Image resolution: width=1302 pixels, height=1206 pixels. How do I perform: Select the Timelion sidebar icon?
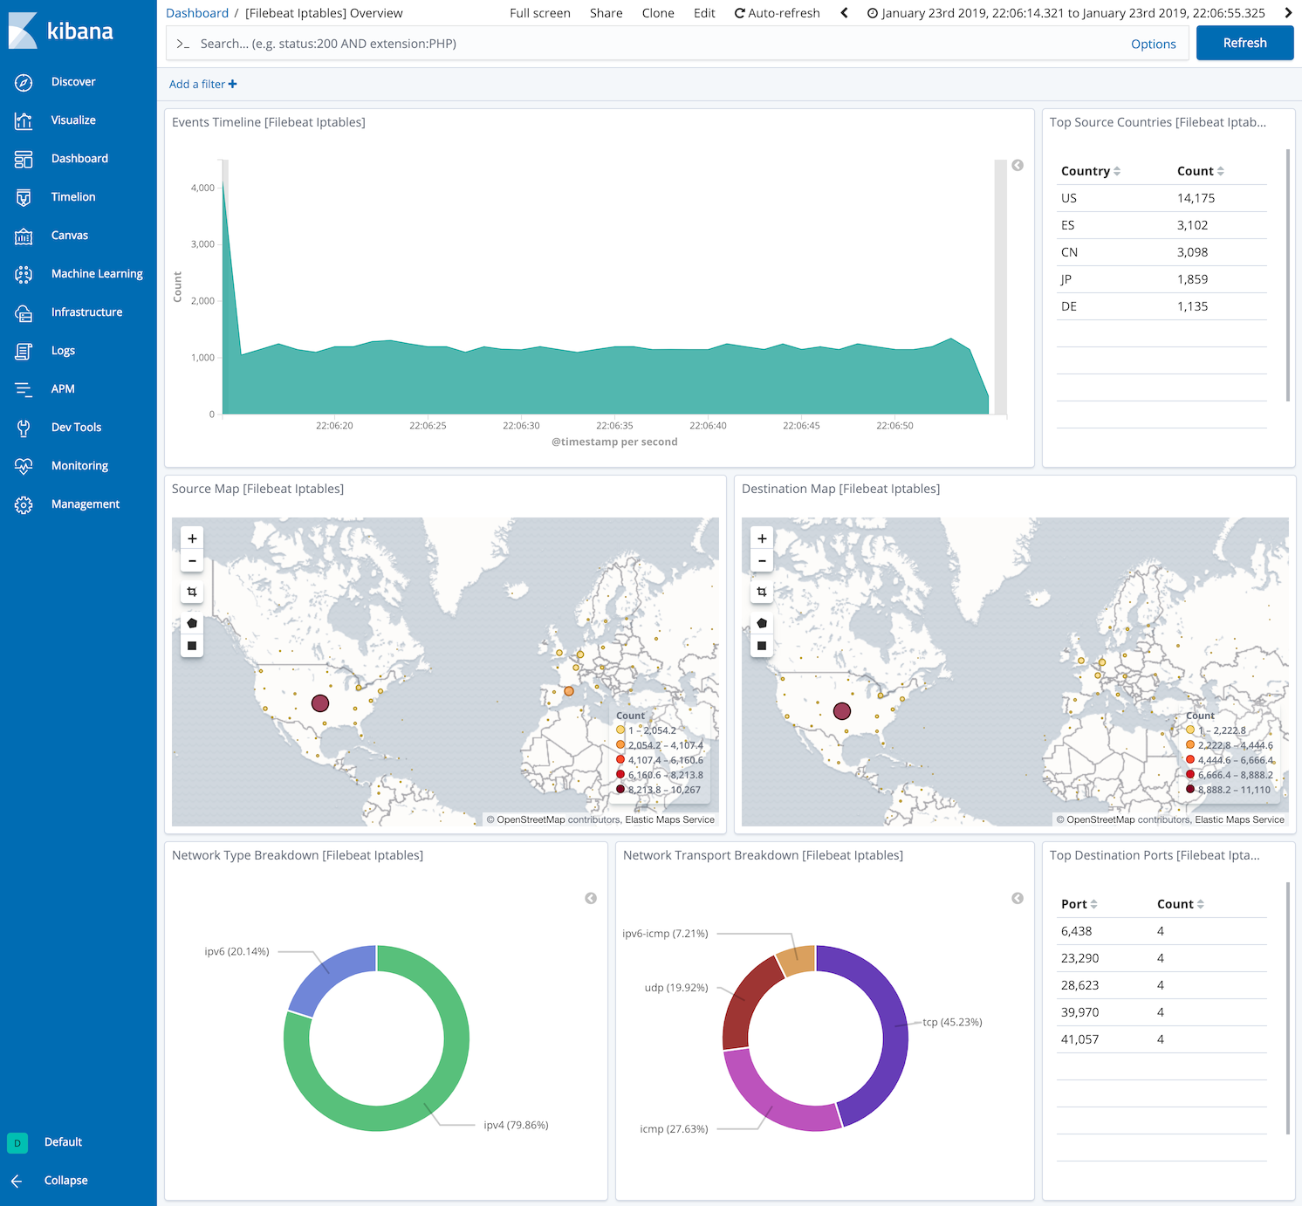click(x=24, y=196)
